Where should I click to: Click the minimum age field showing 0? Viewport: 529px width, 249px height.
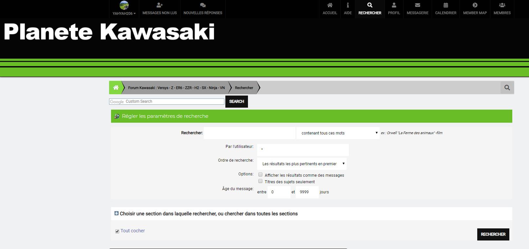pos(279,192)
